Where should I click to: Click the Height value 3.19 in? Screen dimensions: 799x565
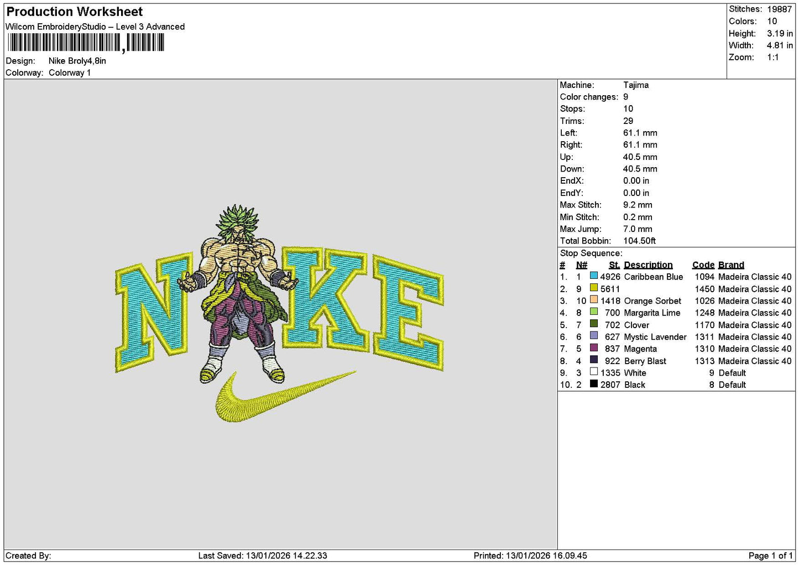(780, 33)
